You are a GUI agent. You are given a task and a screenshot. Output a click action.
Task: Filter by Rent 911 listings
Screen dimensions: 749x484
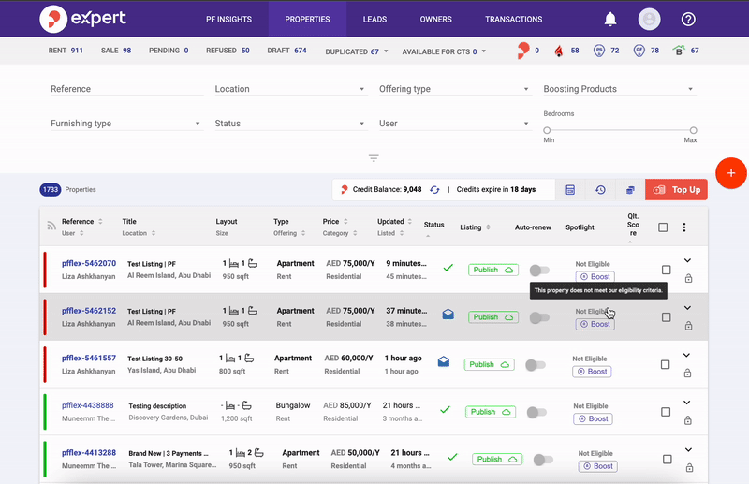66,51
